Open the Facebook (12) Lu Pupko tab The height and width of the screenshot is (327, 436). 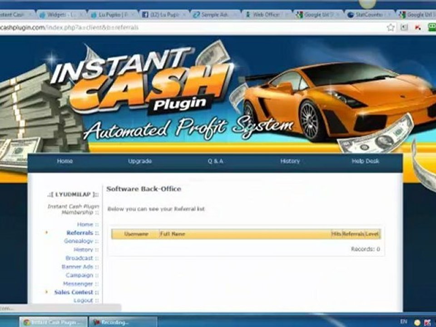click(164, 15)
